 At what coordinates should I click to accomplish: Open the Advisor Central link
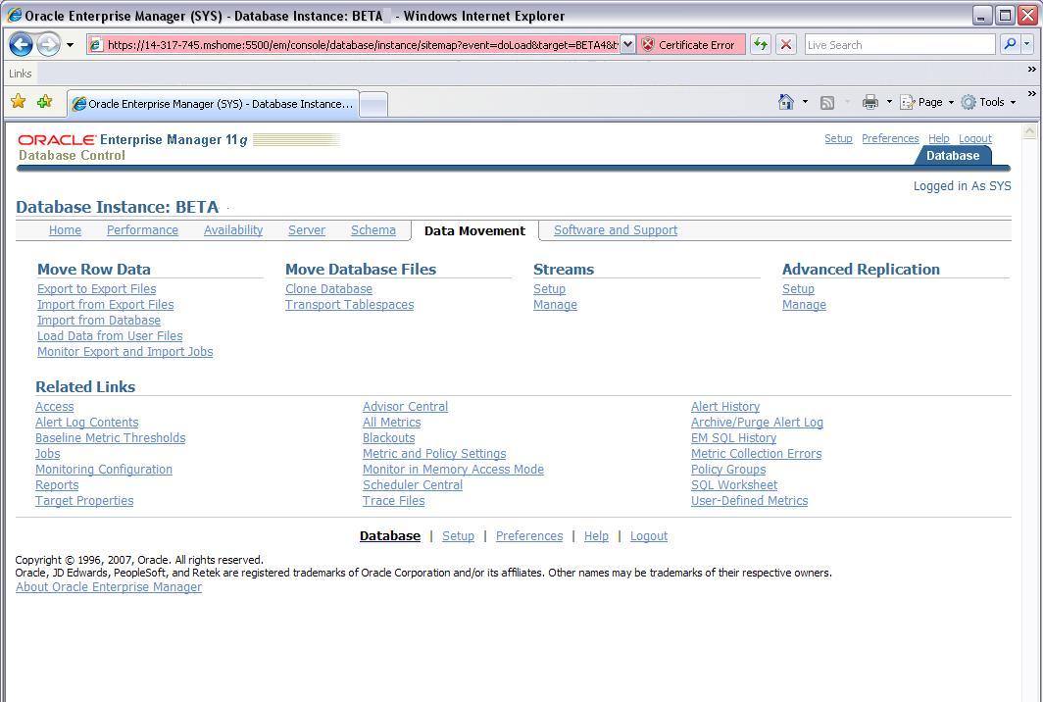pyautogui.click(x=405, y=407)
